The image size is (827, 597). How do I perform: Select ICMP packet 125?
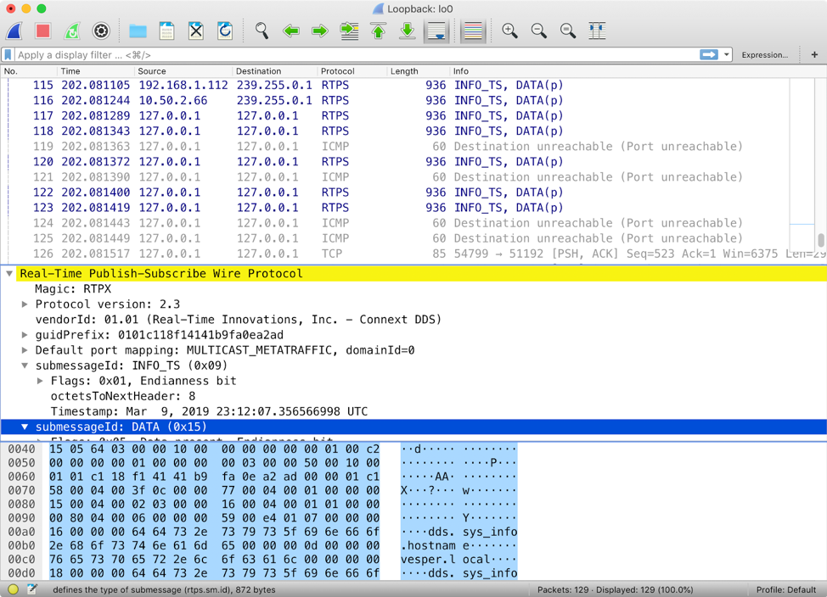[x=395, y=238]
